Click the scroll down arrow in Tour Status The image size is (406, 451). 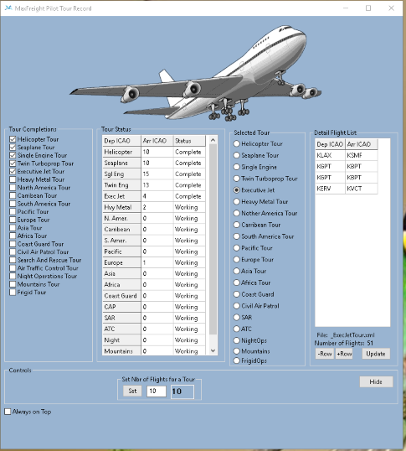tap(213, 350)
